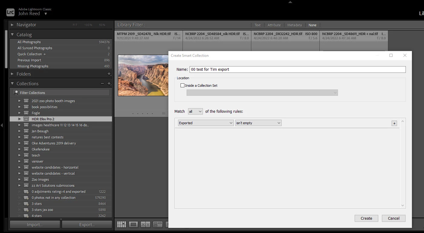Click the vanover collection set icon
The width and height of the screenshot is (424, 233).
[26, 161]
